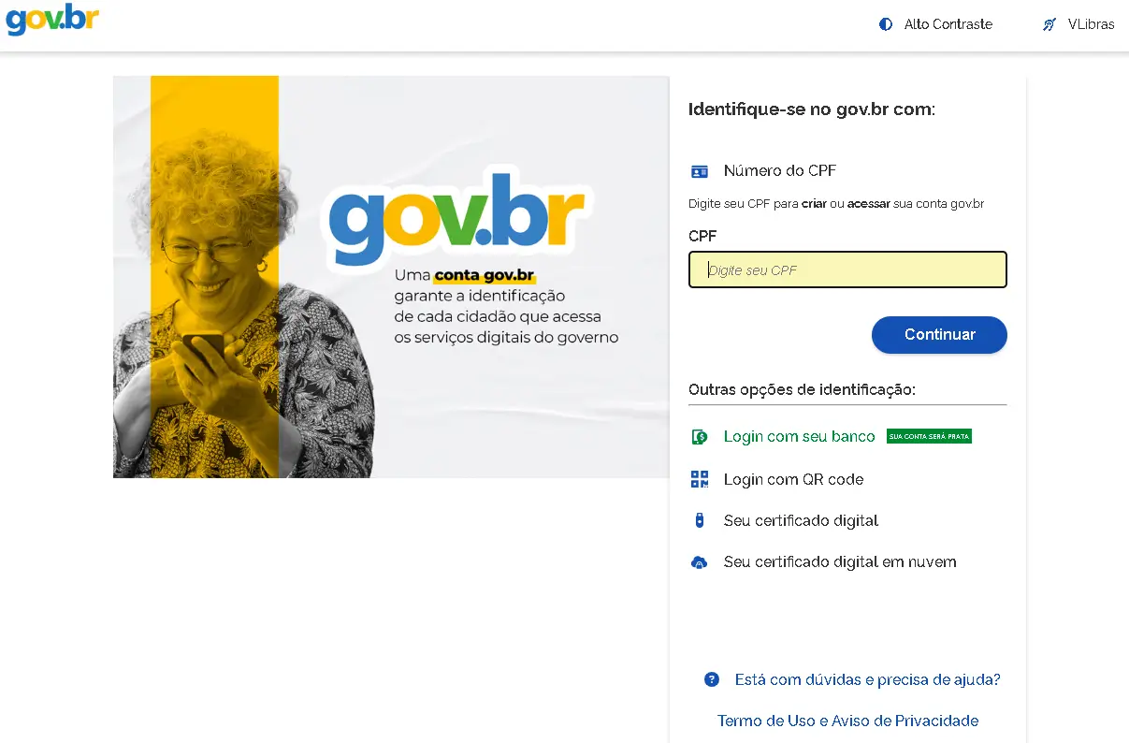This screenshot has height=743, width=1129.
Task: Toggle the Alto Contraste half-circle icon
Action: [886, 24]
